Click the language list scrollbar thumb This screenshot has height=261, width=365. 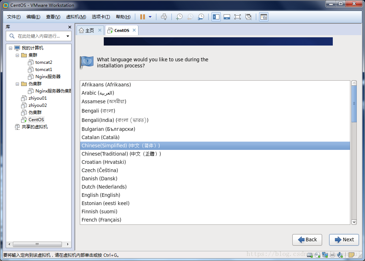click(x=354, y=104)
